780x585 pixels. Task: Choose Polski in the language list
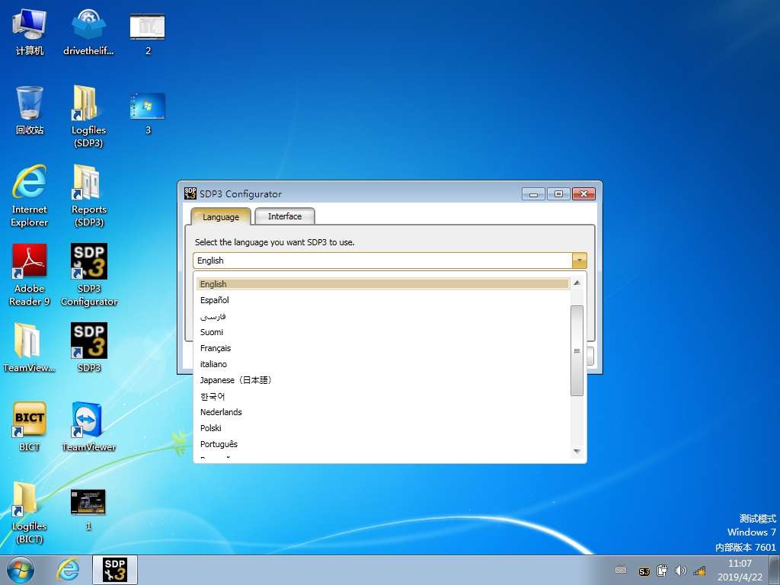pyautogui.click(x=382, y=428)
